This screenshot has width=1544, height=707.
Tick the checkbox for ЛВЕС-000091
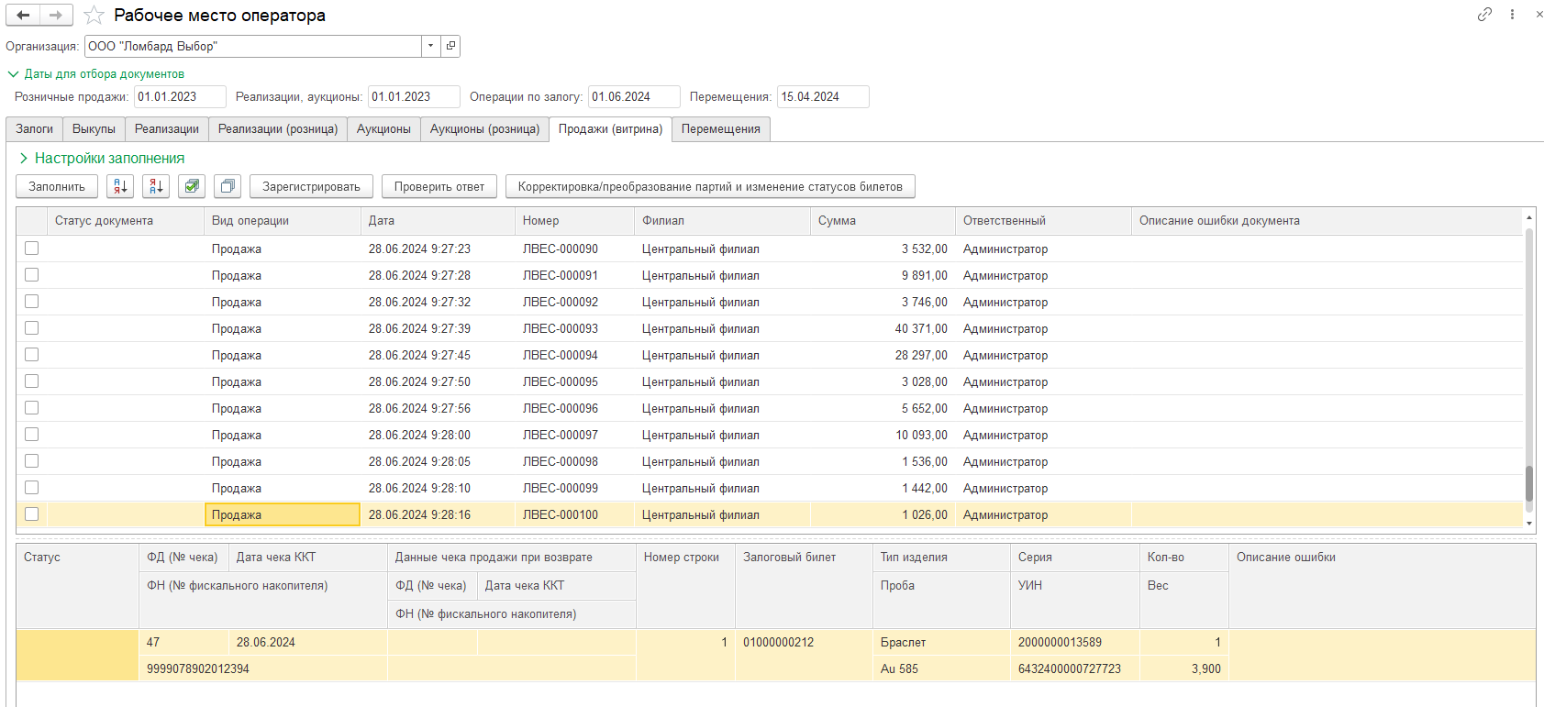pos(32,275)
